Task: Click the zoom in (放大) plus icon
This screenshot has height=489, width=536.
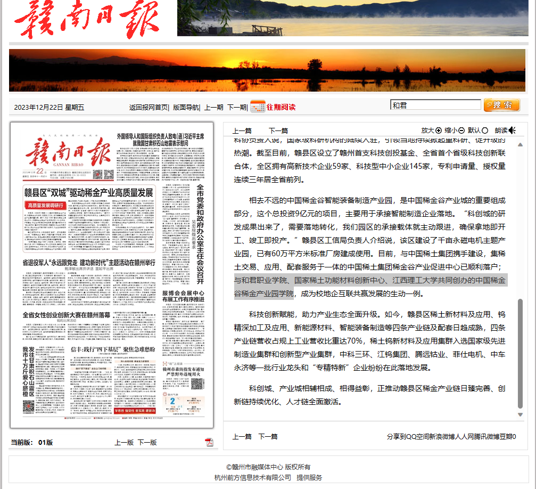Action: tap(439, 131)
